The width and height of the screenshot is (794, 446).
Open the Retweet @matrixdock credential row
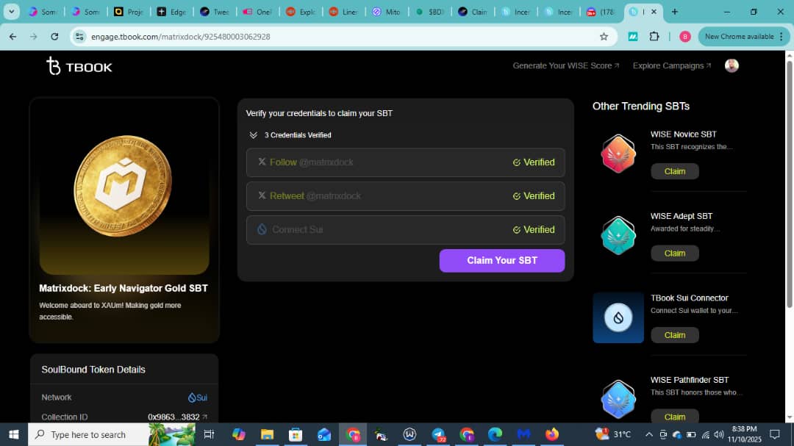(x=405, y=196)
